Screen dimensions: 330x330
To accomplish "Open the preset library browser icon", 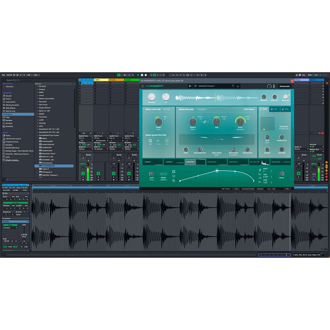I will (190, 86).
